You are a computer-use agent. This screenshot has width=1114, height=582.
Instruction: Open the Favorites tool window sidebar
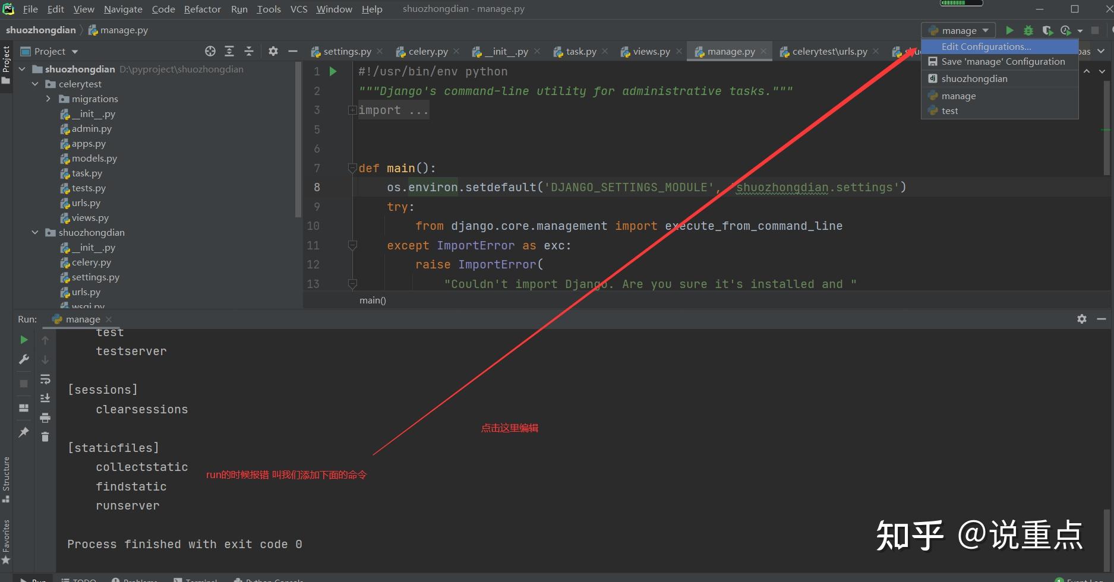[x=6, y=542]
